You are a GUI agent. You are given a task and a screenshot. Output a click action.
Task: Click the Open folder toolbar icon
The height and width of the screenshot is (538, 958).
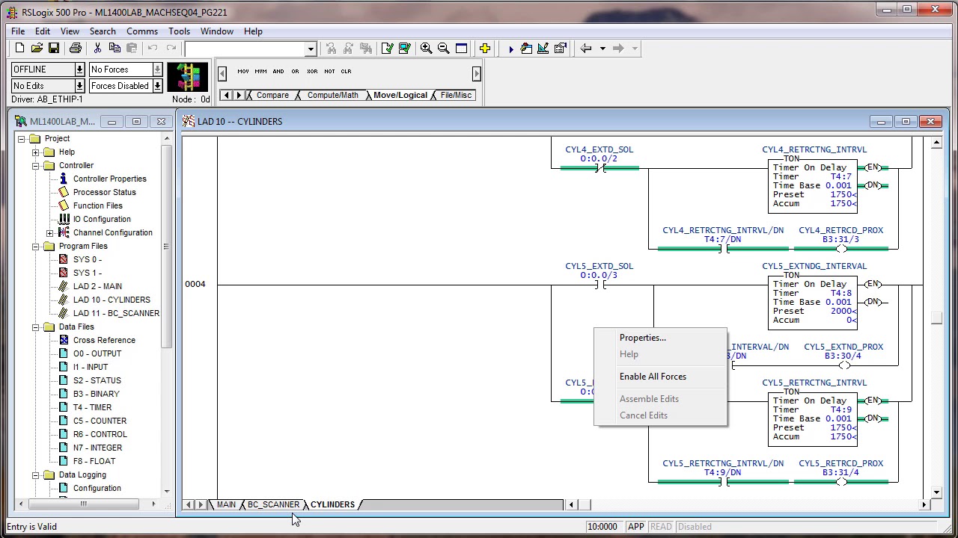[37, 49]
